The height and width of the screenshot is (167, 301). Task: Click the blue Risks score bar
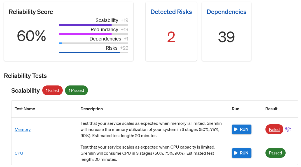(x=94, y=53)
